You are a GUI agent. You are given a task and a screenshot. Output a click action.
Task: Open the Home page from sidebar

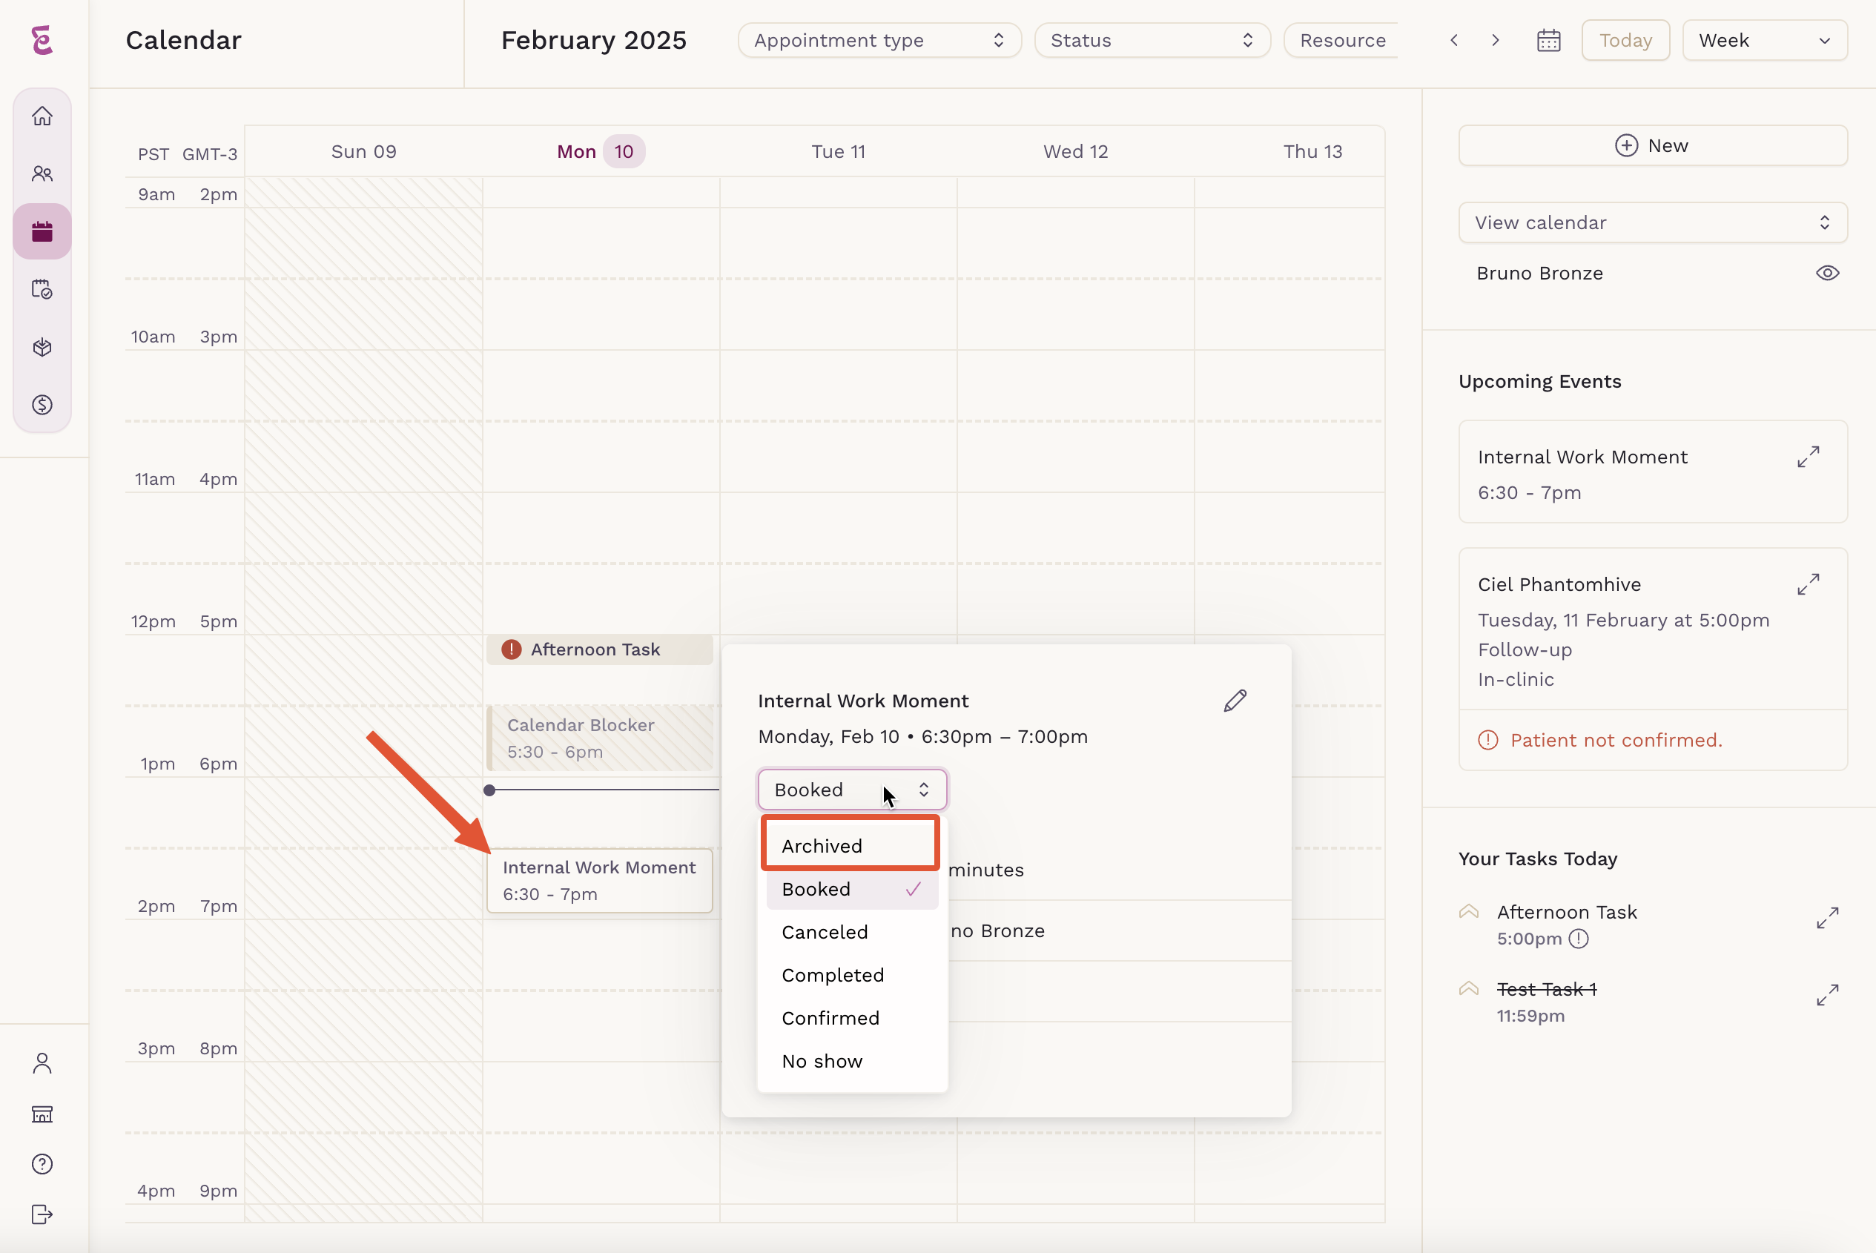click(42, 116)
